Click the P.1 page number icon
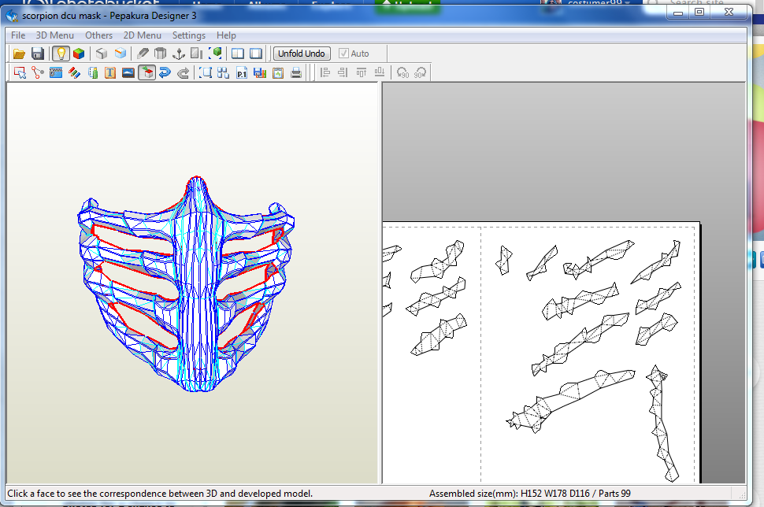 click(x=242, y=73)
